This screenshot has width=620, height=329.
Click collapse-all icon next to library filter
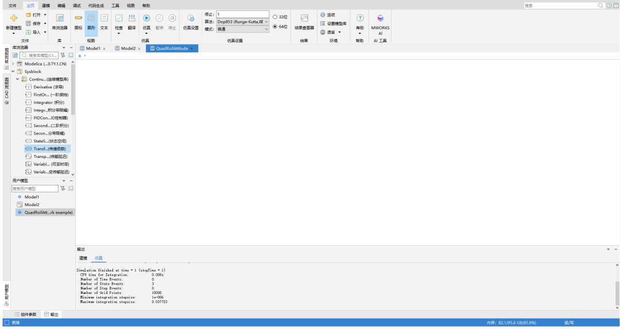71,55
